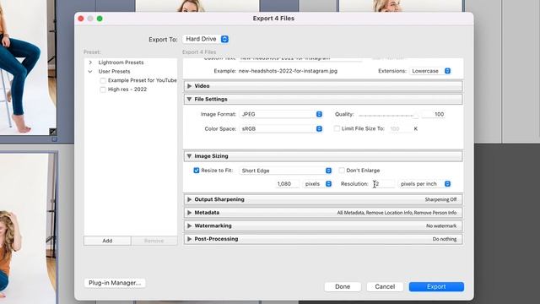Click the All Metadata summary text

point(397,213)
